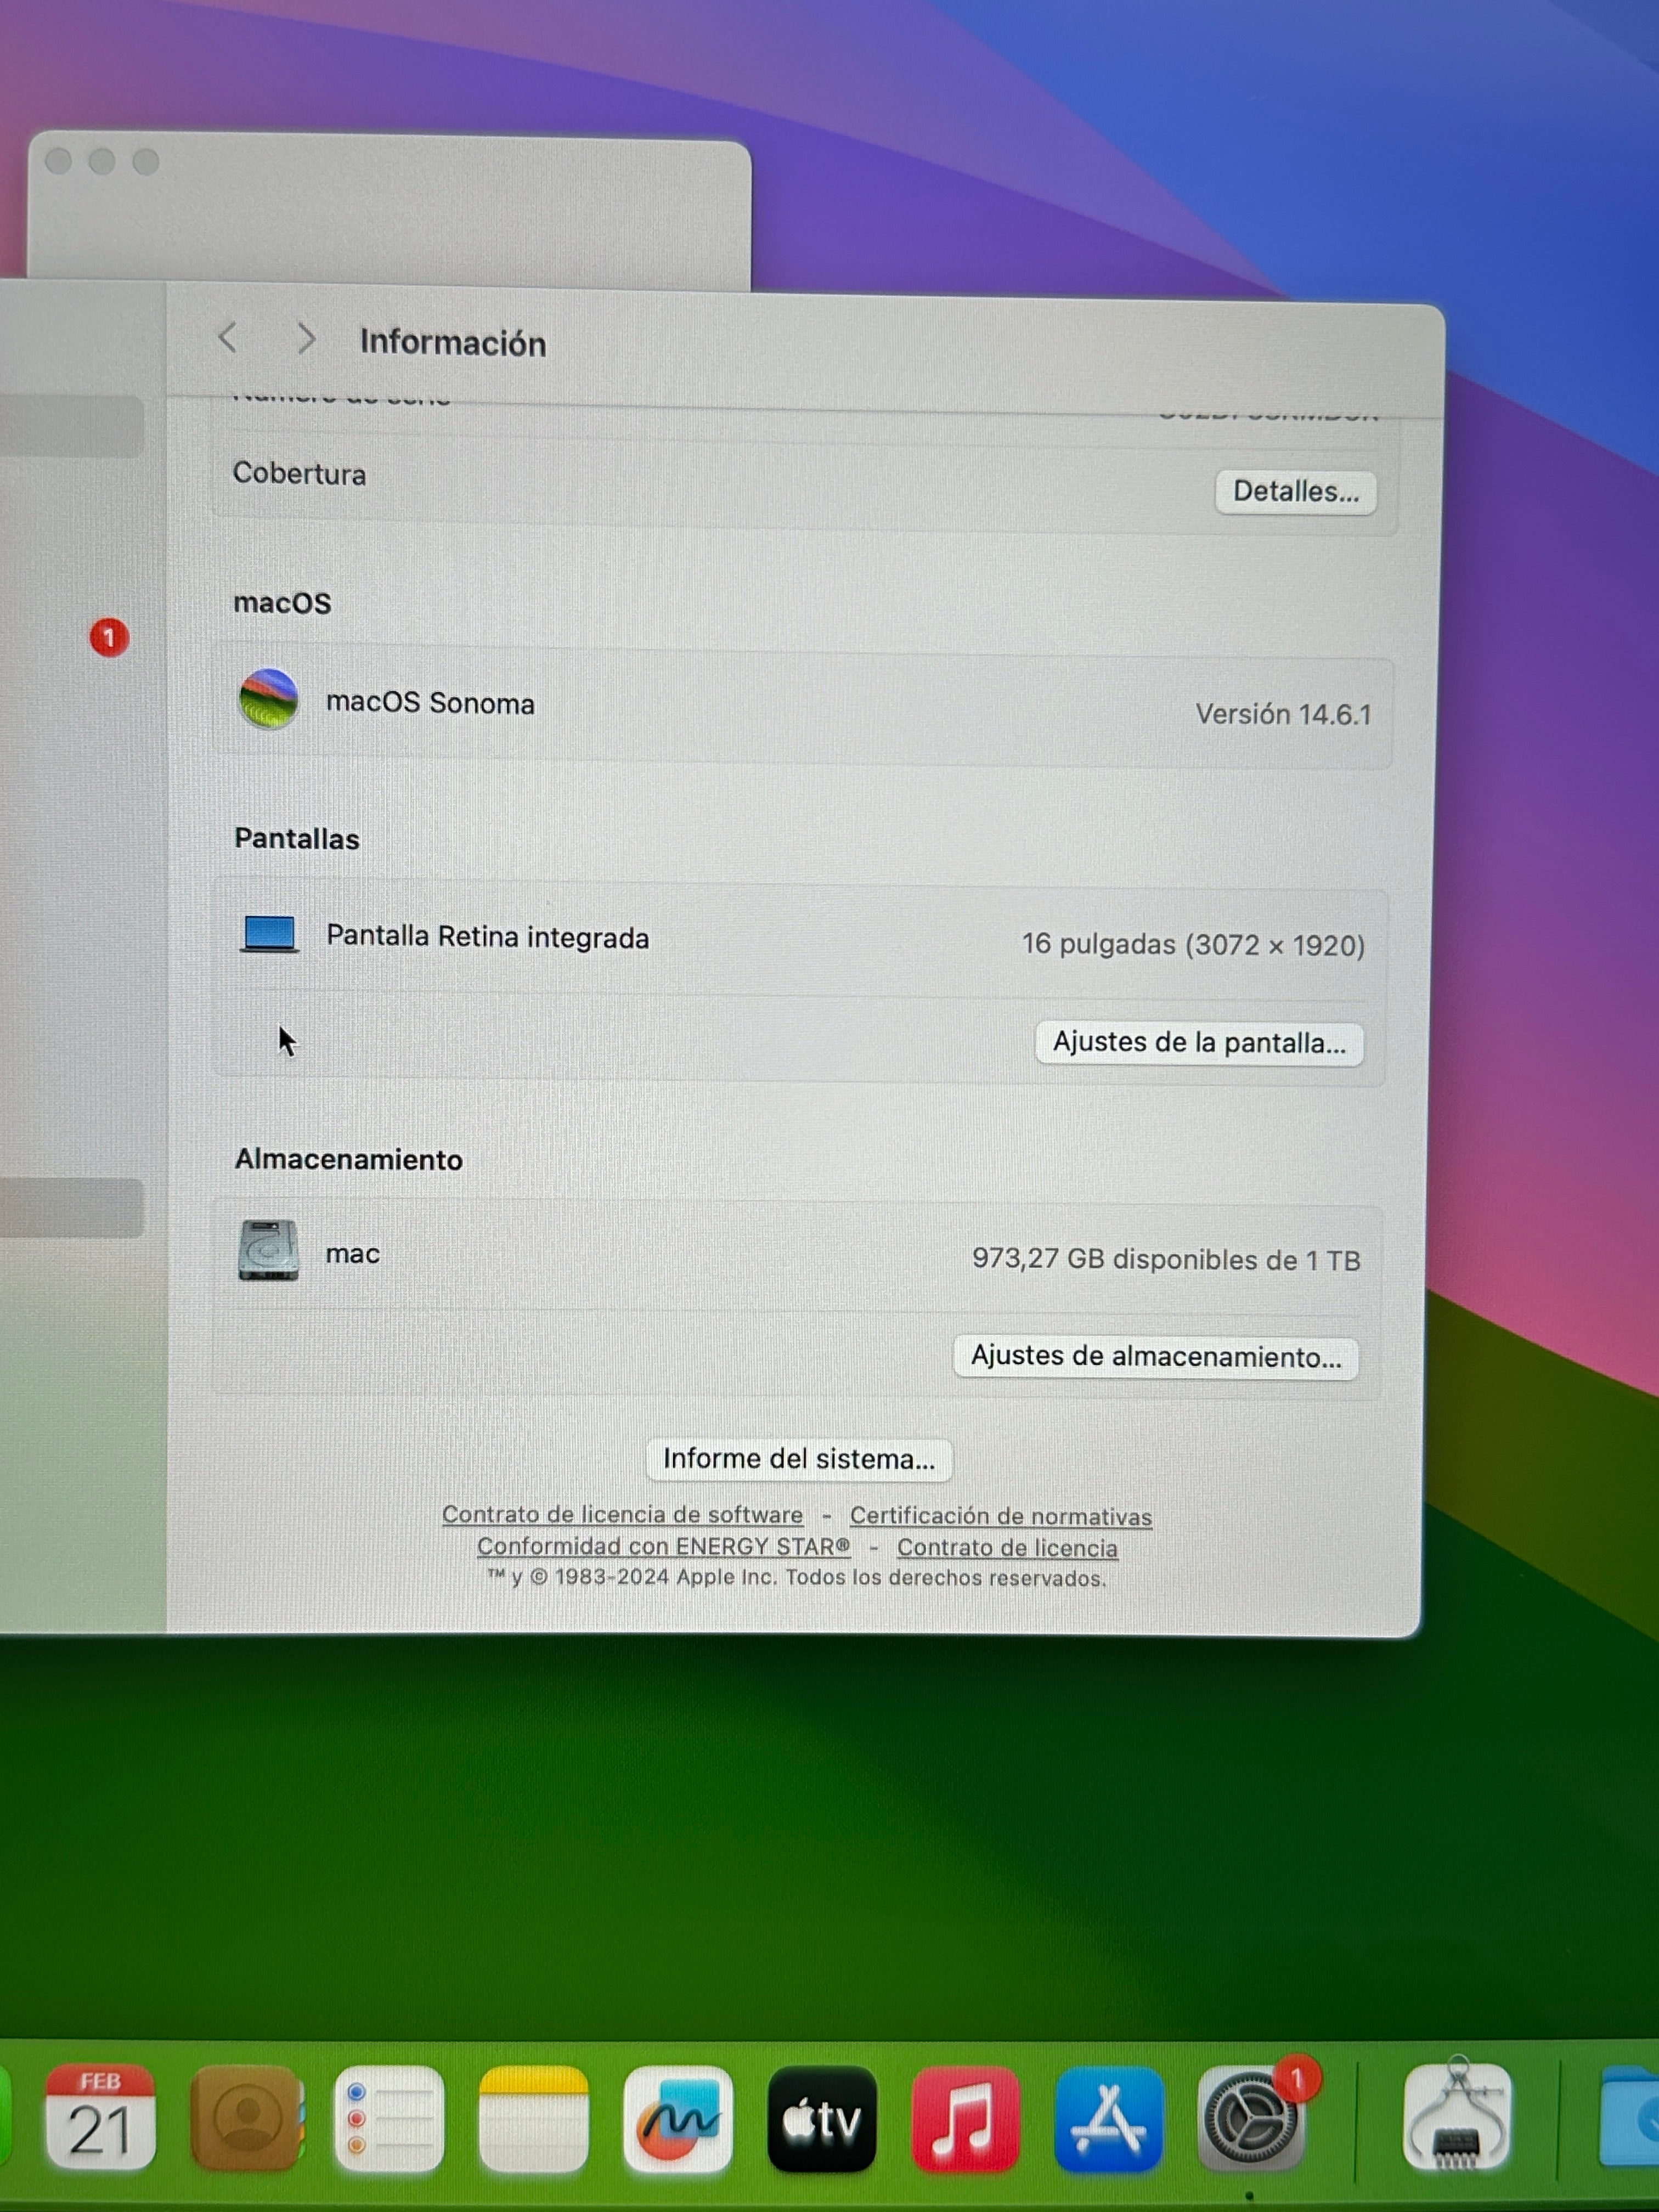Launch Music app from the Dock
Screen dimensions: 1659x2212
tap(965, 2119)
